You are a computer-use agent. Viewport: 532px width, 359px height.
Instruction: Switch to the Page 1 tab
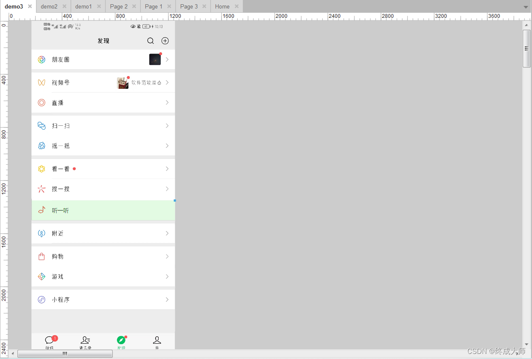(x=154, y=6)
